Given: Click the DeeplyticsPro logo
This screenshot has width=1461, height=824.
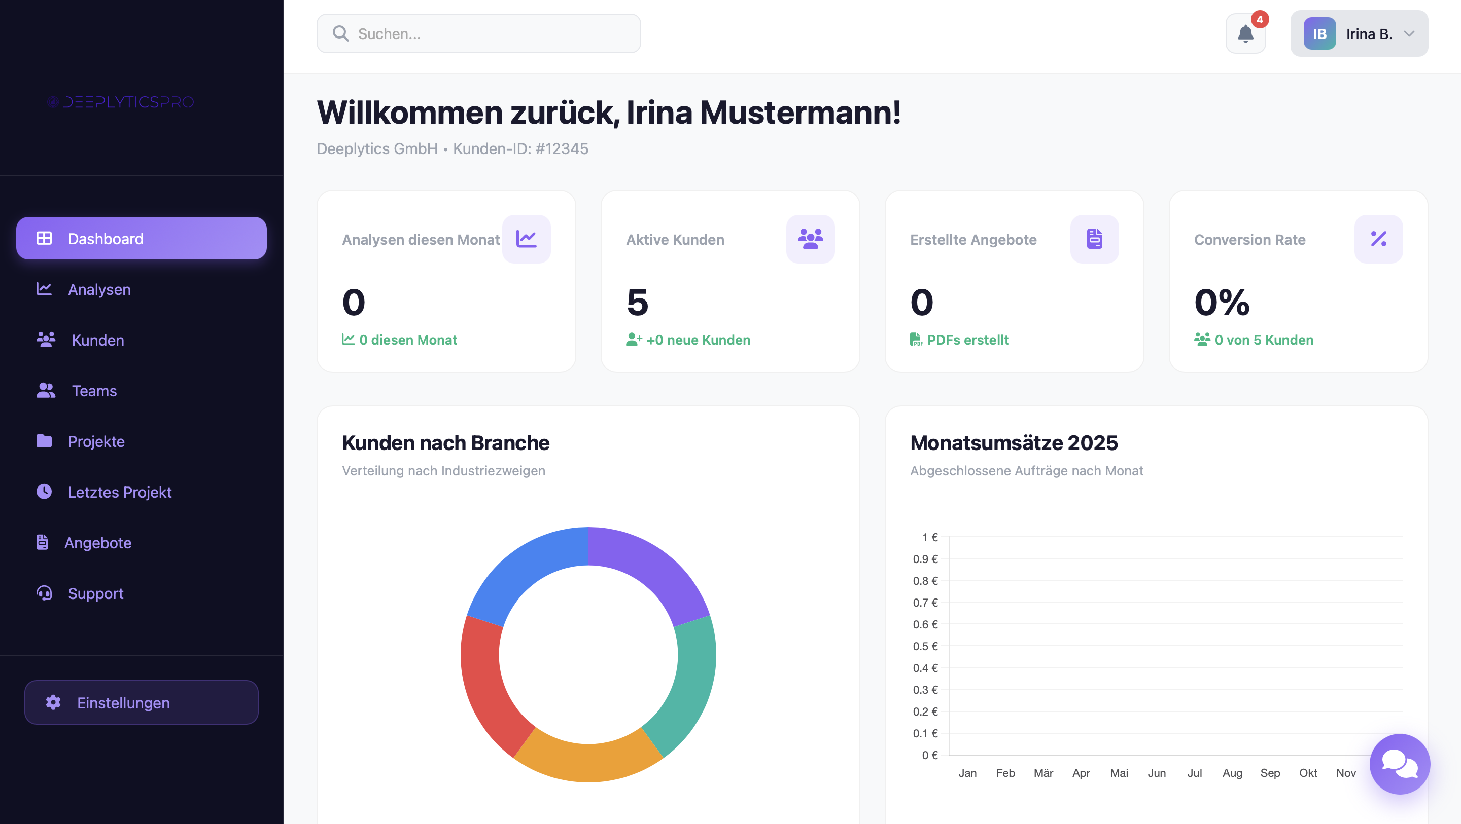Looking at the screenshot, I should pos(121,102).
